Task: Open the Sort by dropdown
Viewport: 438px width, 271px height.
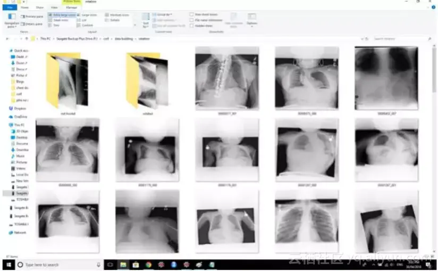Action: (x=146, y=20)
